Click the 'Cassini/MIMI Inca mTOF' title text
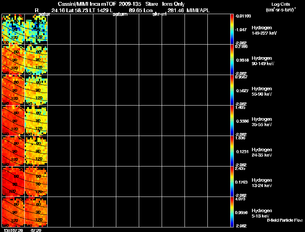The width and height of the screenshot is (305, 232). pyautogui.click(x=87, y=4)
